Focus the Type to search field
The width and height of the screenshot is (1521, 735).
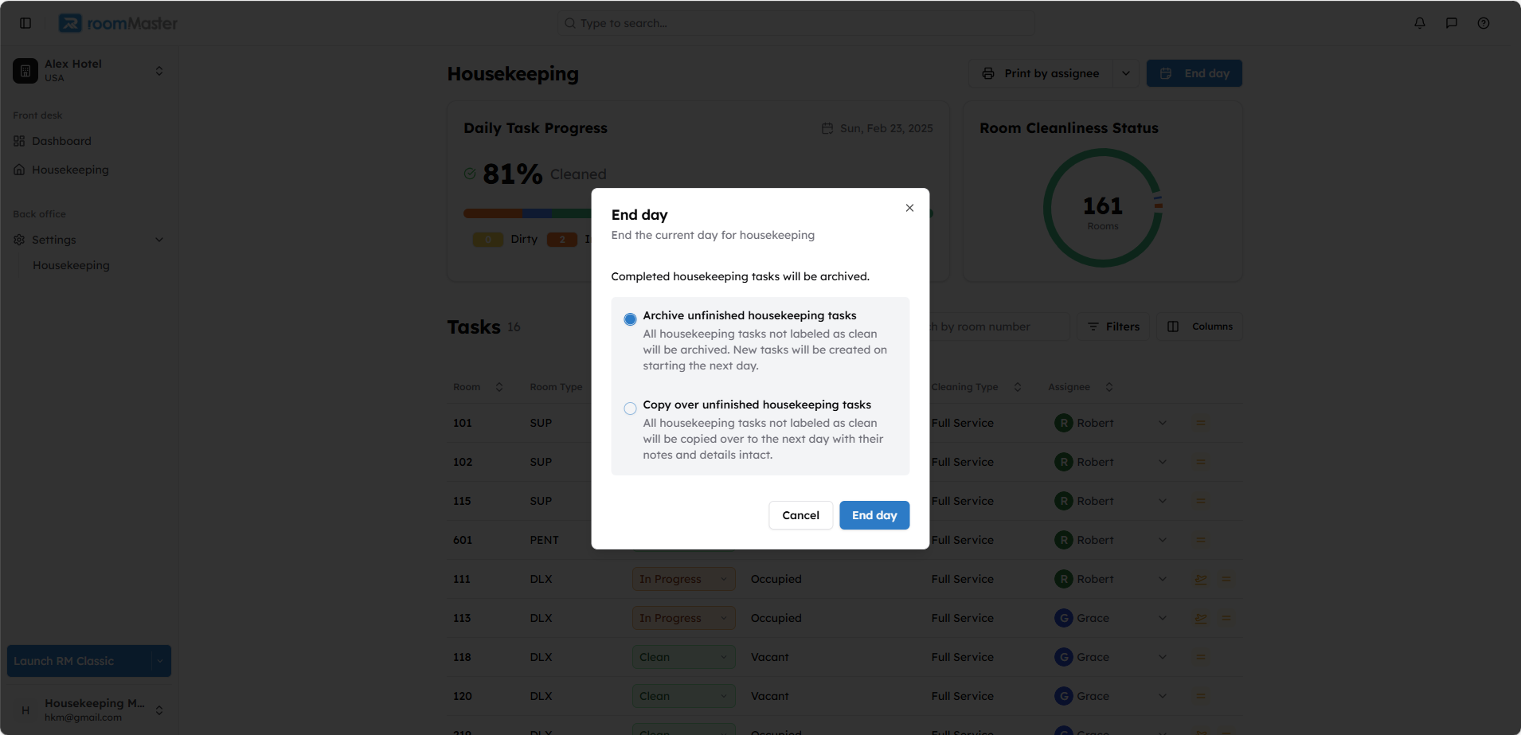pyautogui.click(x=796, y=23)
